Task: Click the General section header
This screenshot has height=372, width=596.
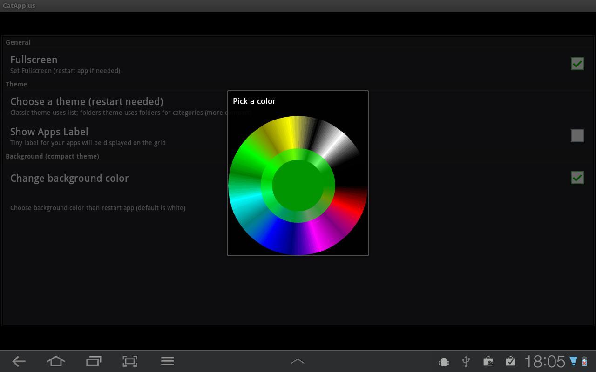Action: 18,42
